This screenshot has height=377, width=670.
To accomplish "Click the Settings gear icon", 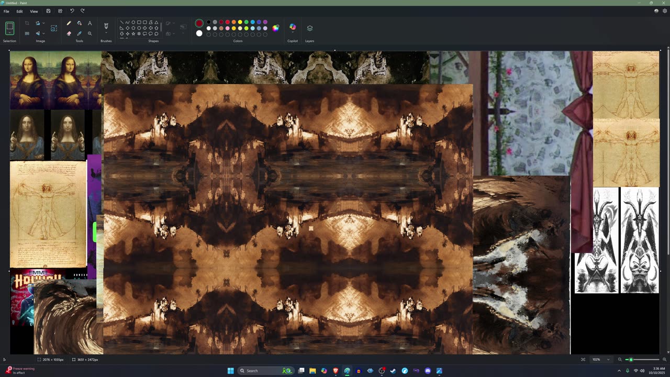I will tap(665, 11).
